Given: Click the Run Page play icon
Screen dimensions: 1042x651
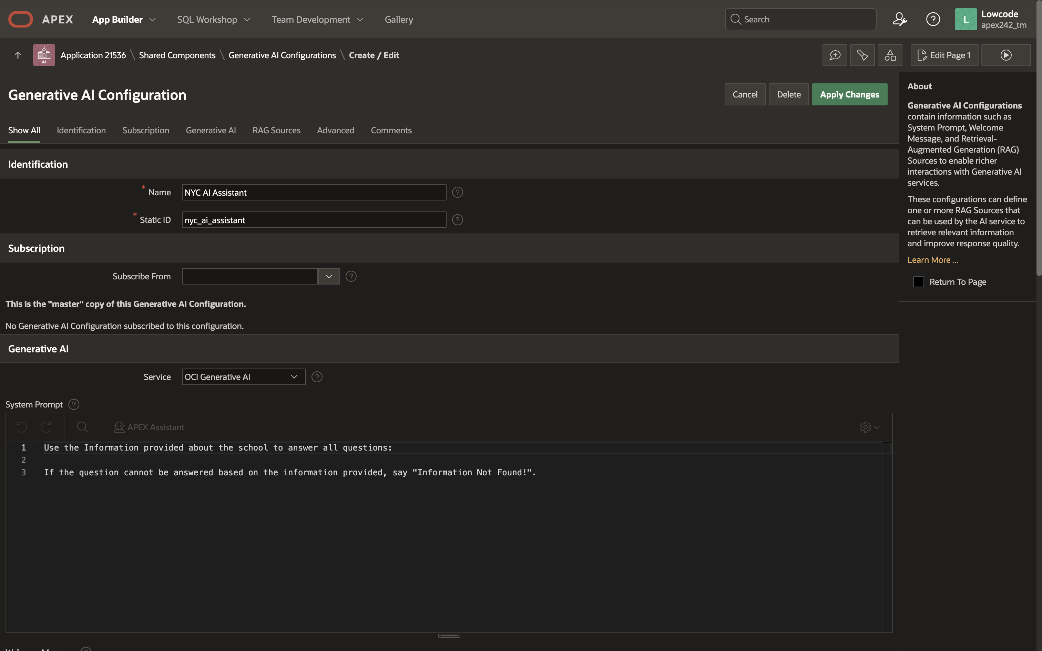Looking at the screenshot, I should (x=1006, y=55).
